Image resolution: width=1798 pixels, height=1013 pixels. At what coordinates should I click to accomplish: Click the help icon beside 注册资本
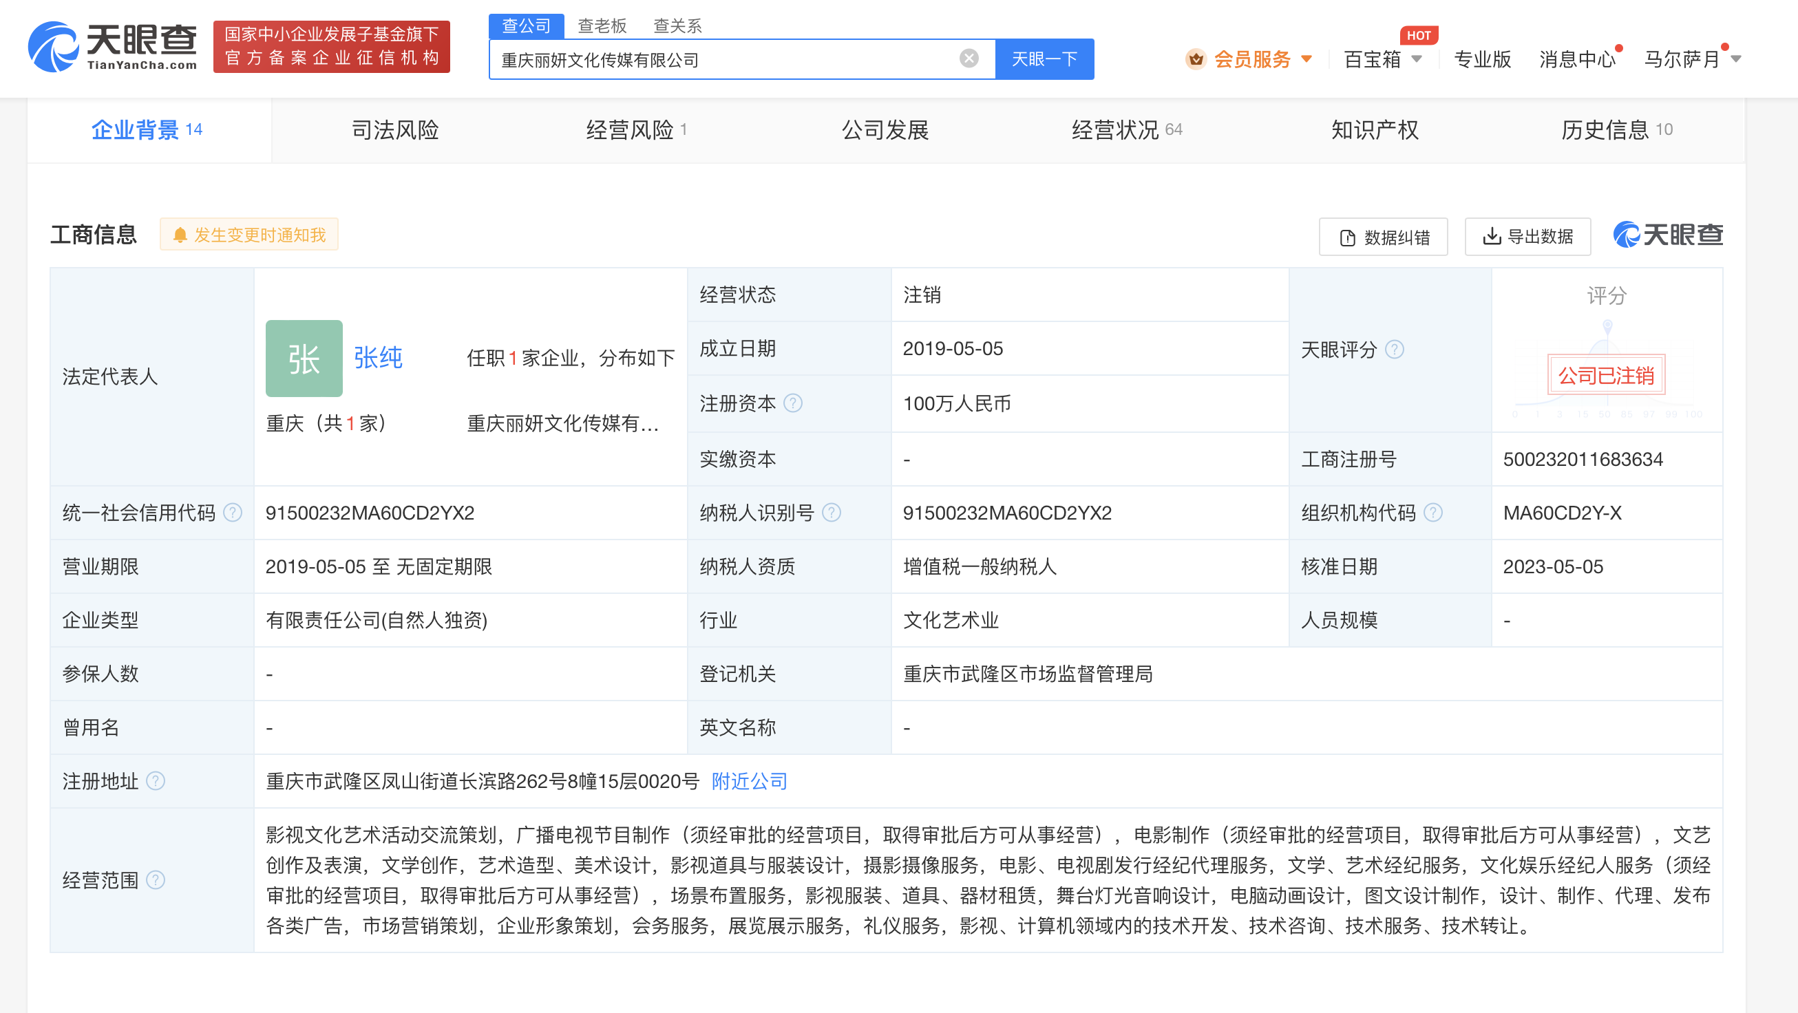pos(794,403)
